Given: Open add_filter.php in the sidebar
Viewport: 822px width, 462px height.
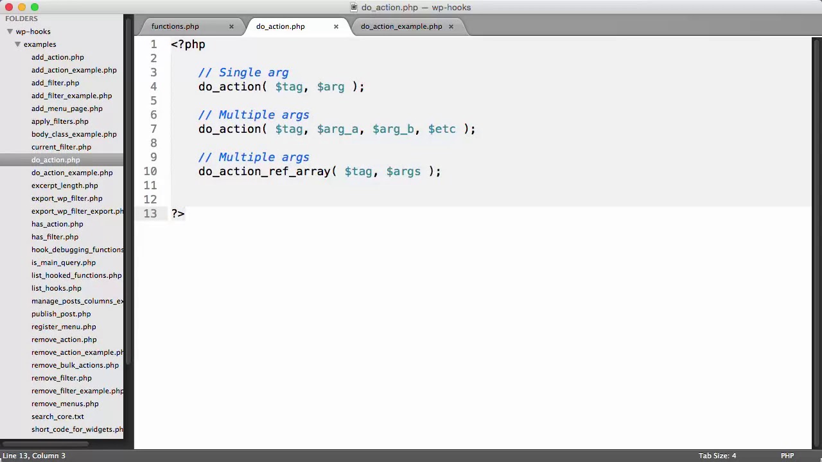Looking at the screenshot, I should click(x=55, y=83).
